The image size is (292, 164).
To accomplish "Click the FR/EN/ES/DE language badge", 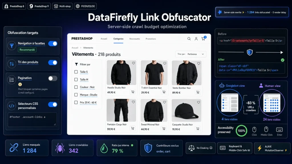I will pos(85,6).
